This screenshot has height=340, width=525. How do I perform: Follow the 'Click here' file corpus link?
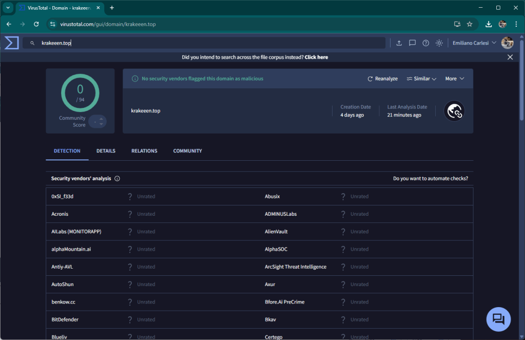(x=316, y=57)
